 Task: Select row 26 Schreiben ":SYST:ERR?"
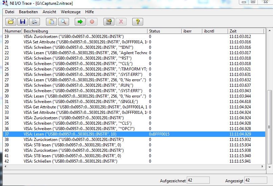pyautogui.click(x=134, y=75)
